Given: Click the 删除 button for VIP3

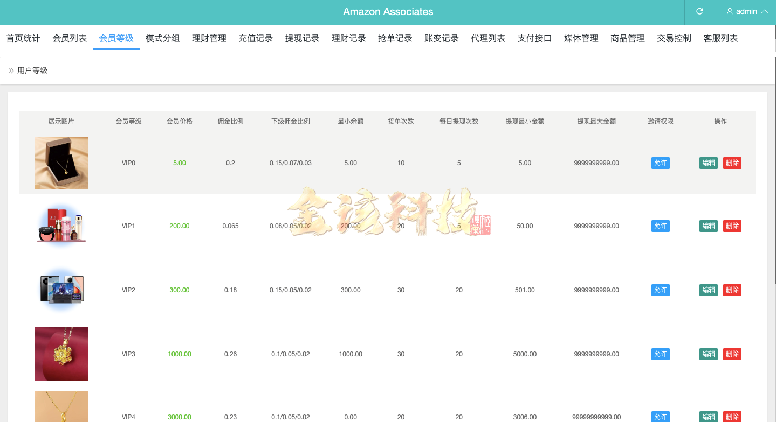Looking at the screenshot, I should coord(732,354).
